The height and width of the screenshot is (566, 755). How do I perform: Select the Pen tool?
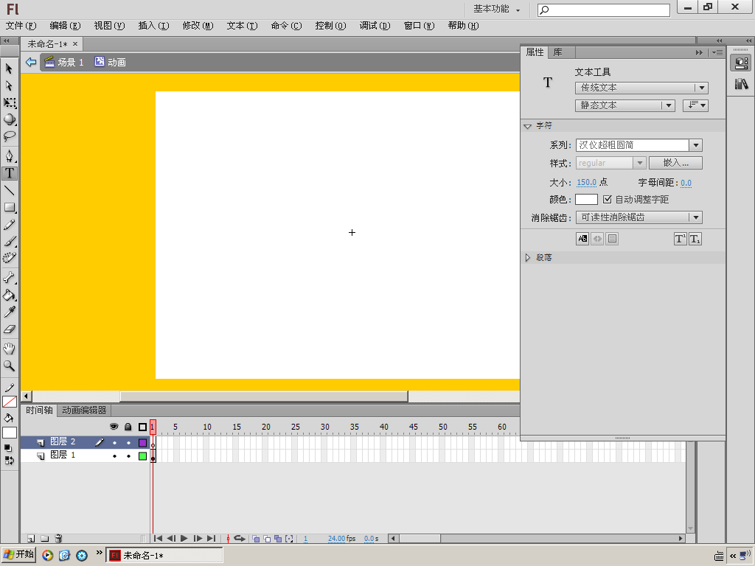coord(9,156)
